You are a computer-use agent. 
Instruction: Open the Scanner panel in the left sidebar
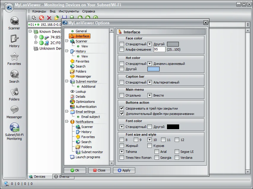tap(14, 23)
